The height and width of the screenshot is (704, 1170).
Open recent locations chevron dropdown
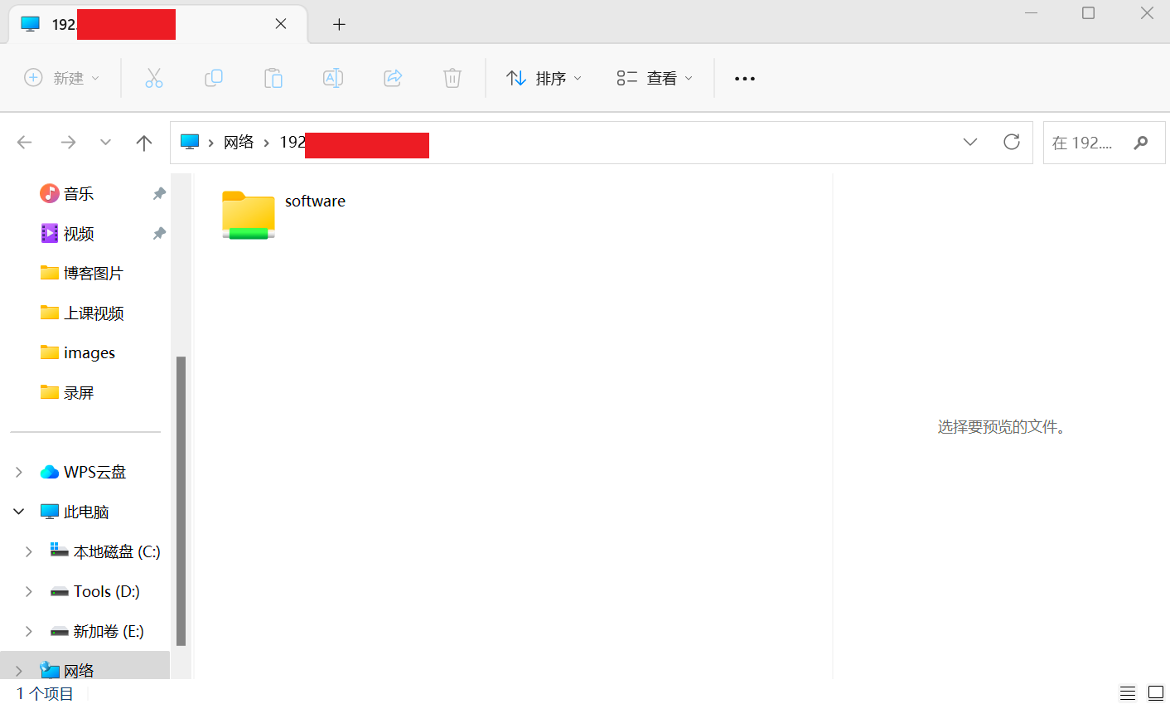pyautogui.click(x=105, y=143)
